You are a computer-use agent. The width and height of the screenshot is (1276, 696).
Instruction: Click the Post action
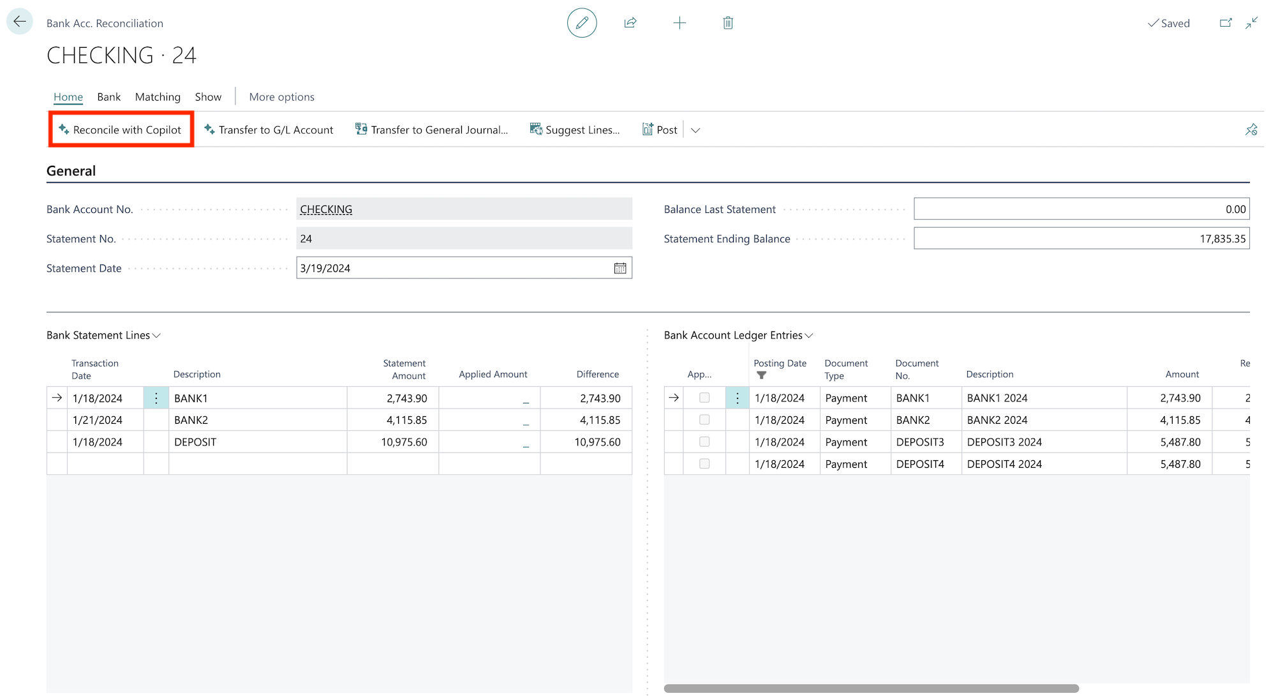tap(660, 130)
